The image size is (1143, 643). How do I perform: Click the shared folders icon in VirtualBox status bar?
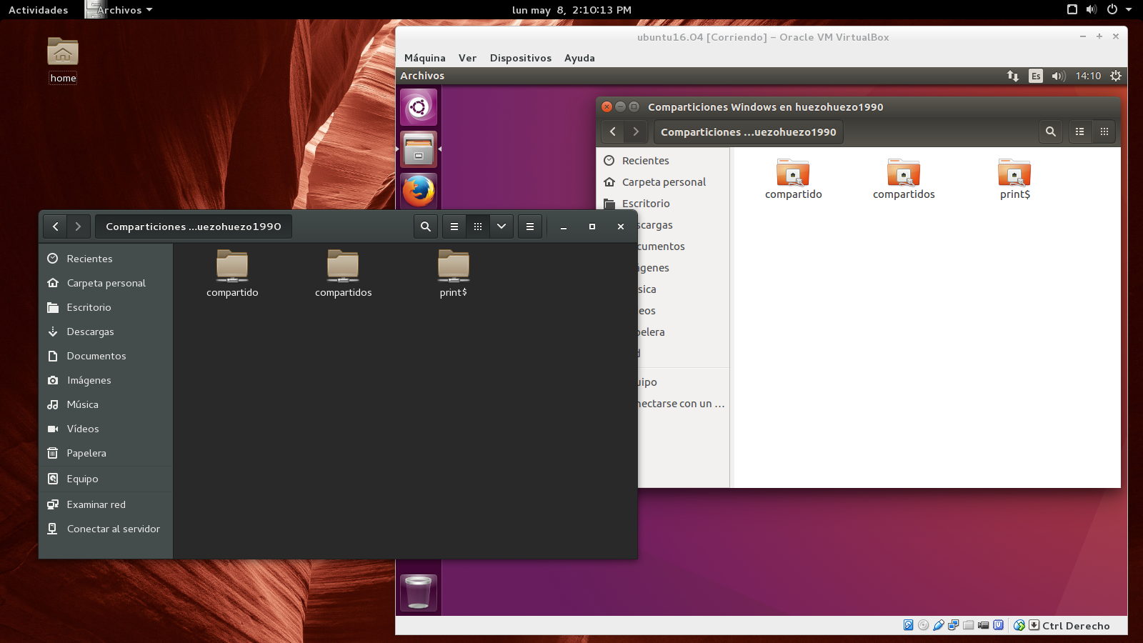coord(968,625)
